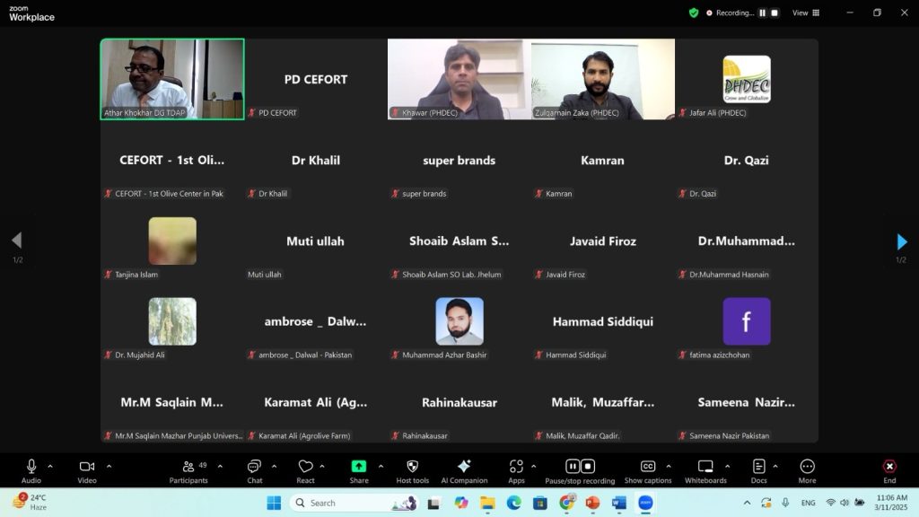Open the Whiteboards tool

coord(705,467)
